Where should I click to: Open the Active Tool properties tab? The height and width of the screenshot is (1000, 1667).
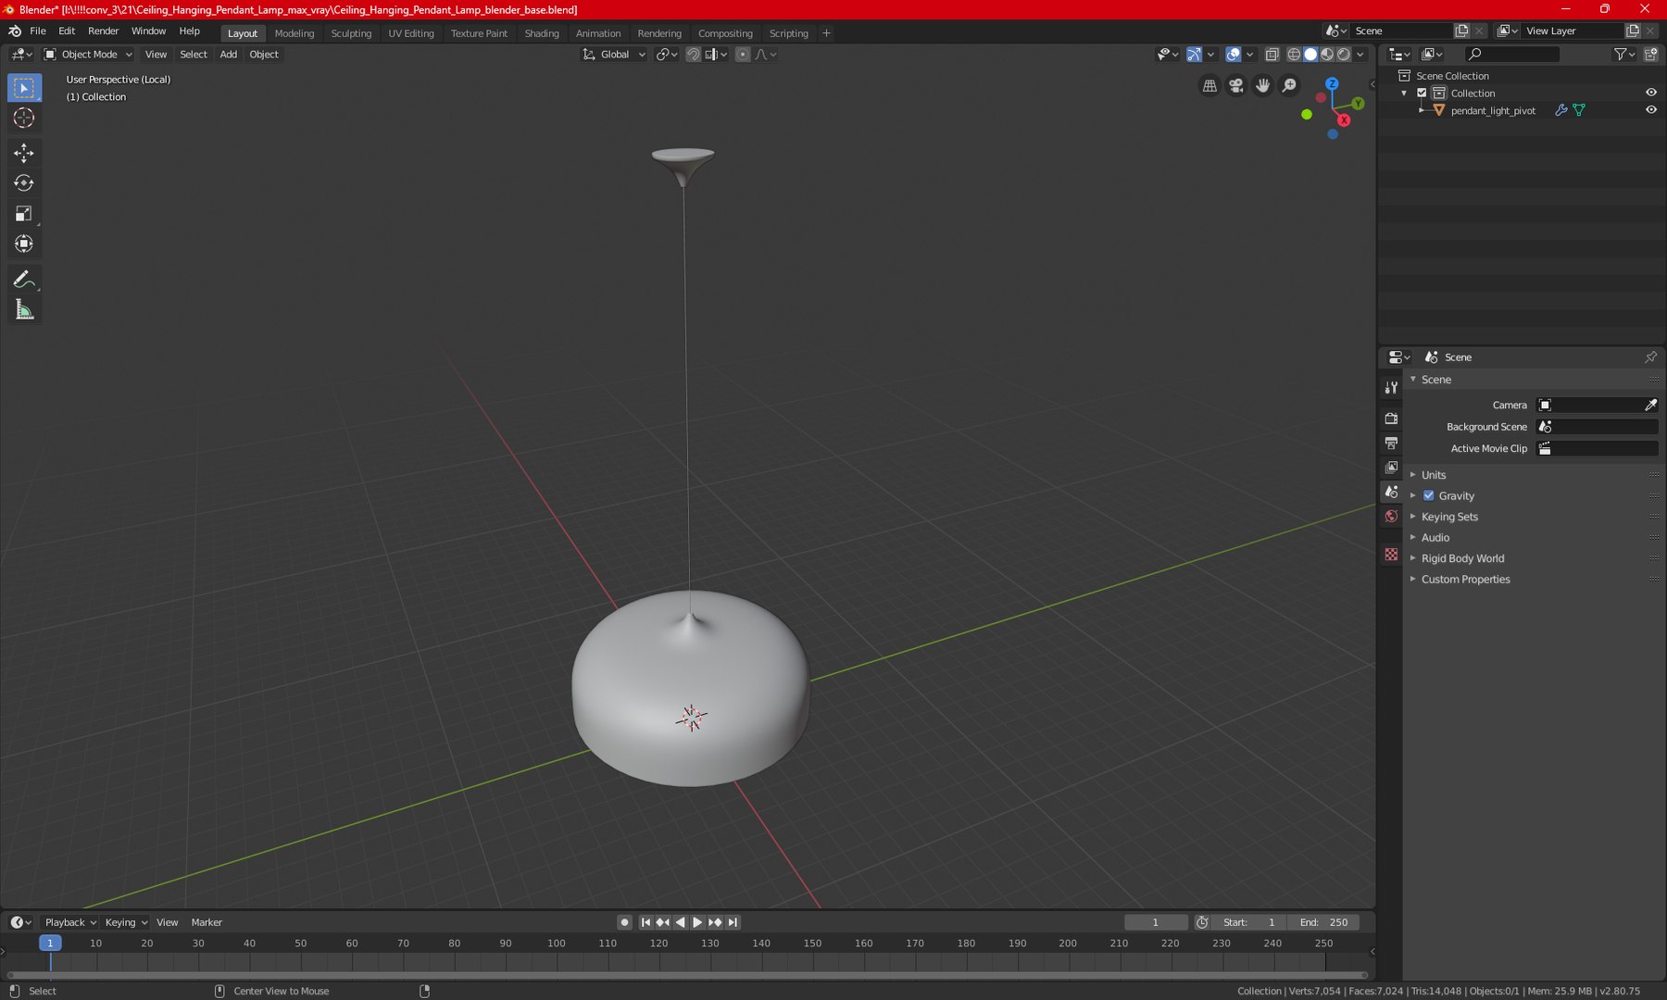1391,387
